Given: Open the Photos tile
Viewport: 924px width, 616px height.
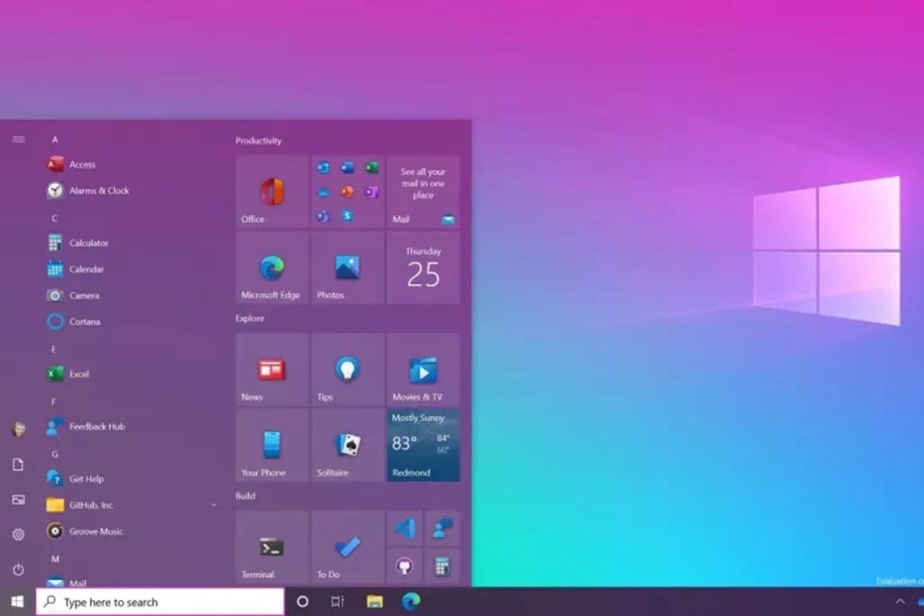Looking at the screenshot, I should (x=347, y=269).
